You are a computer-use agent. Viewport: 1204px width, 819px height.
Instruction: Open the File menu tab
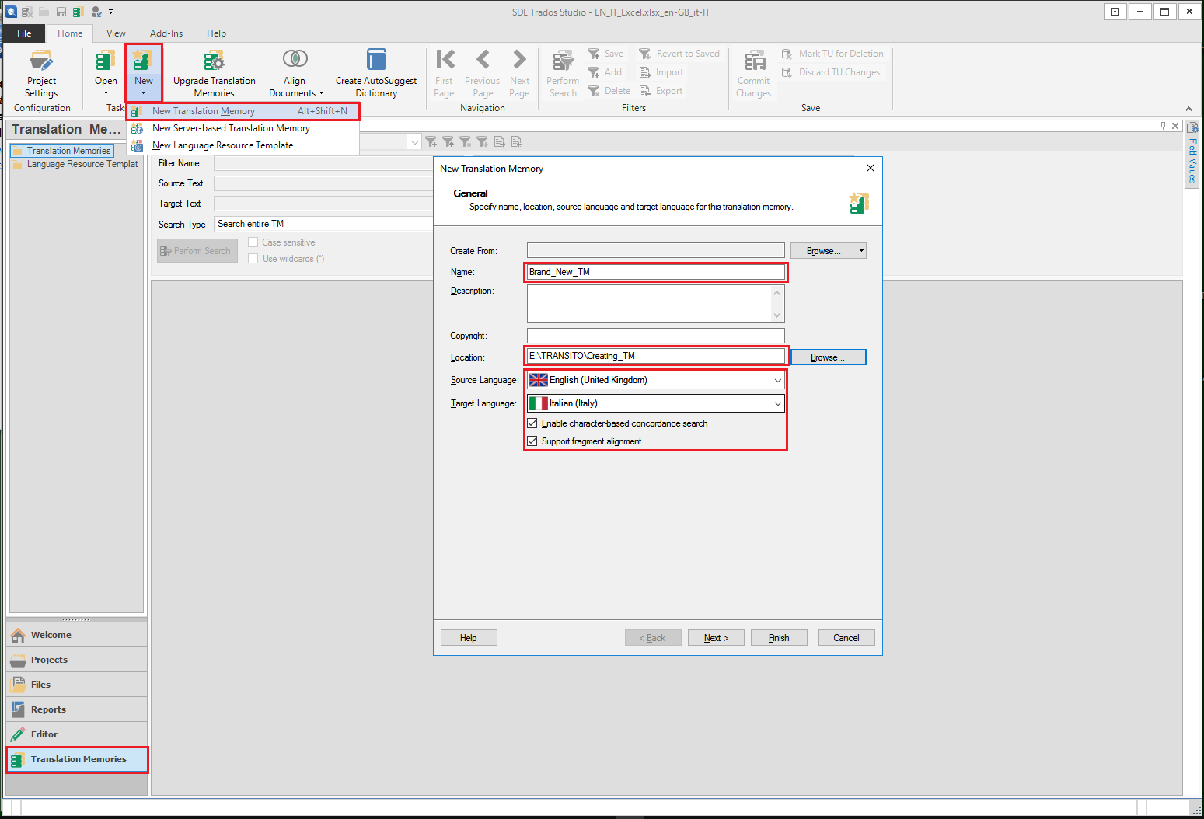[x=24, y=33]
